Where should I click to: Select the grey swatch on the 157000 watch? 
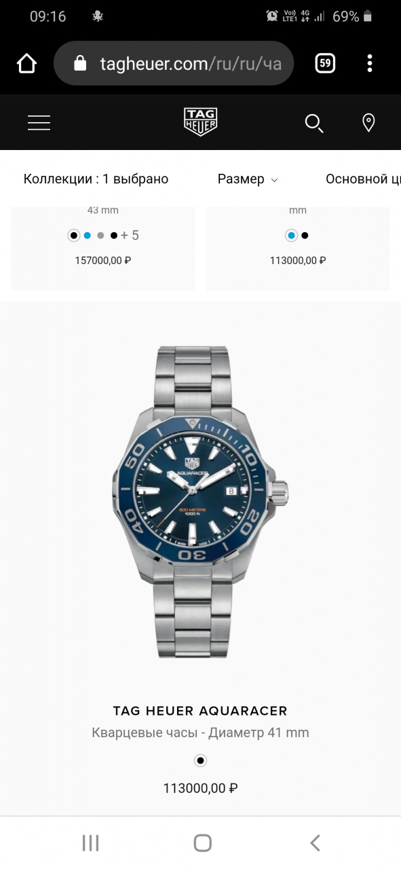[x=100, y=236]
